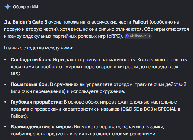The height and width of the screenshot is (140, 193).
Task: Click the 'Взаимодействие с миром:' bullet heading
Action: [42, 127]
